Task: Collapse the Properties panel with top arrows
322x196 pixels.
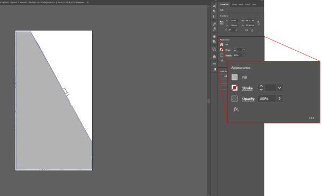Action: click(262, 1)
